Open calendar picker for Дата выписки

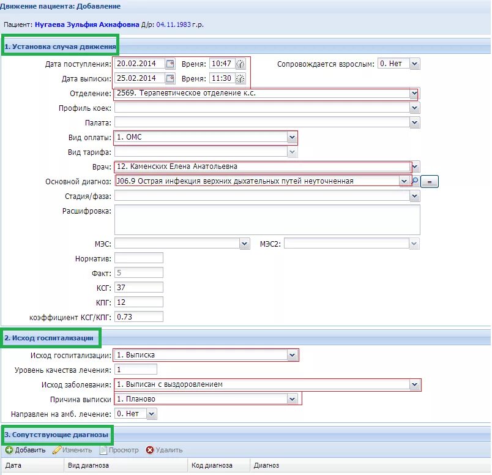[x=170, y=78]
